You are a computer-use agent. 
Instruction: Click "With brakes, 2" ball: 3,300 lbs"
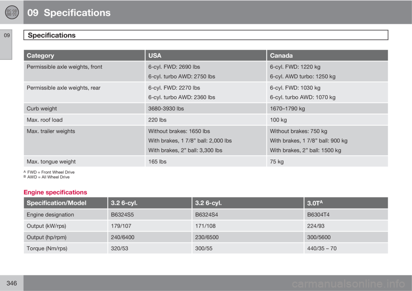[185, 150]
